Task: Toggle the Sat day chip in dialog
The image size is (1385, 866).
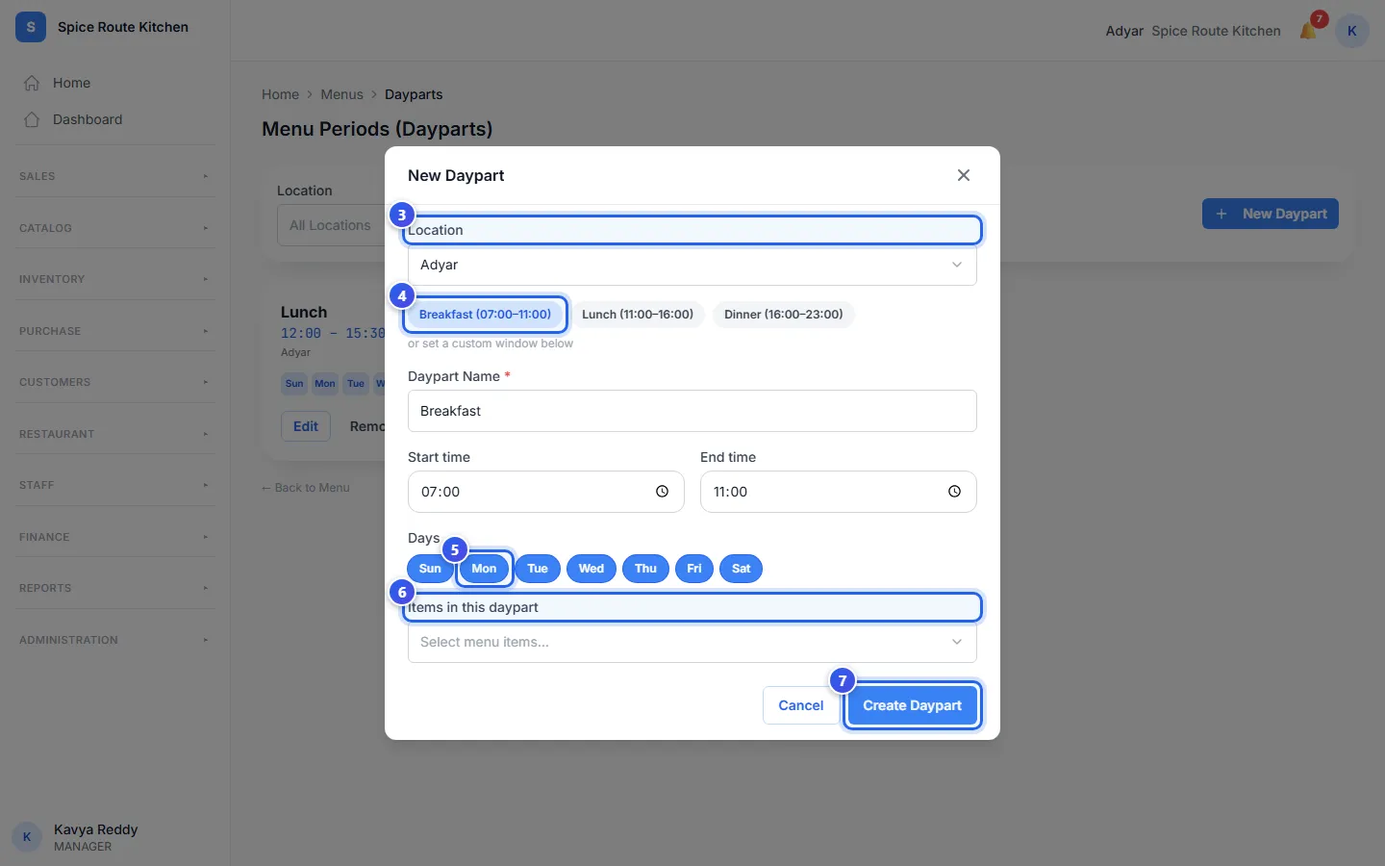Action: pos(741,569)
